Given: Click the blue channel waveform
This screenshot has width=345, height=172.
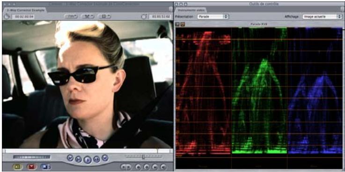Looking at the screenshot, I should point(315,91).
